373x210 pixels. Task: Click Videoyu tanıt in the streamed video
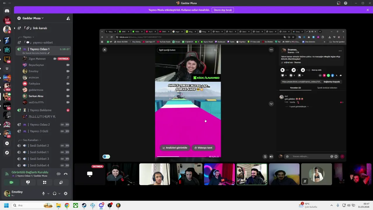203,148
